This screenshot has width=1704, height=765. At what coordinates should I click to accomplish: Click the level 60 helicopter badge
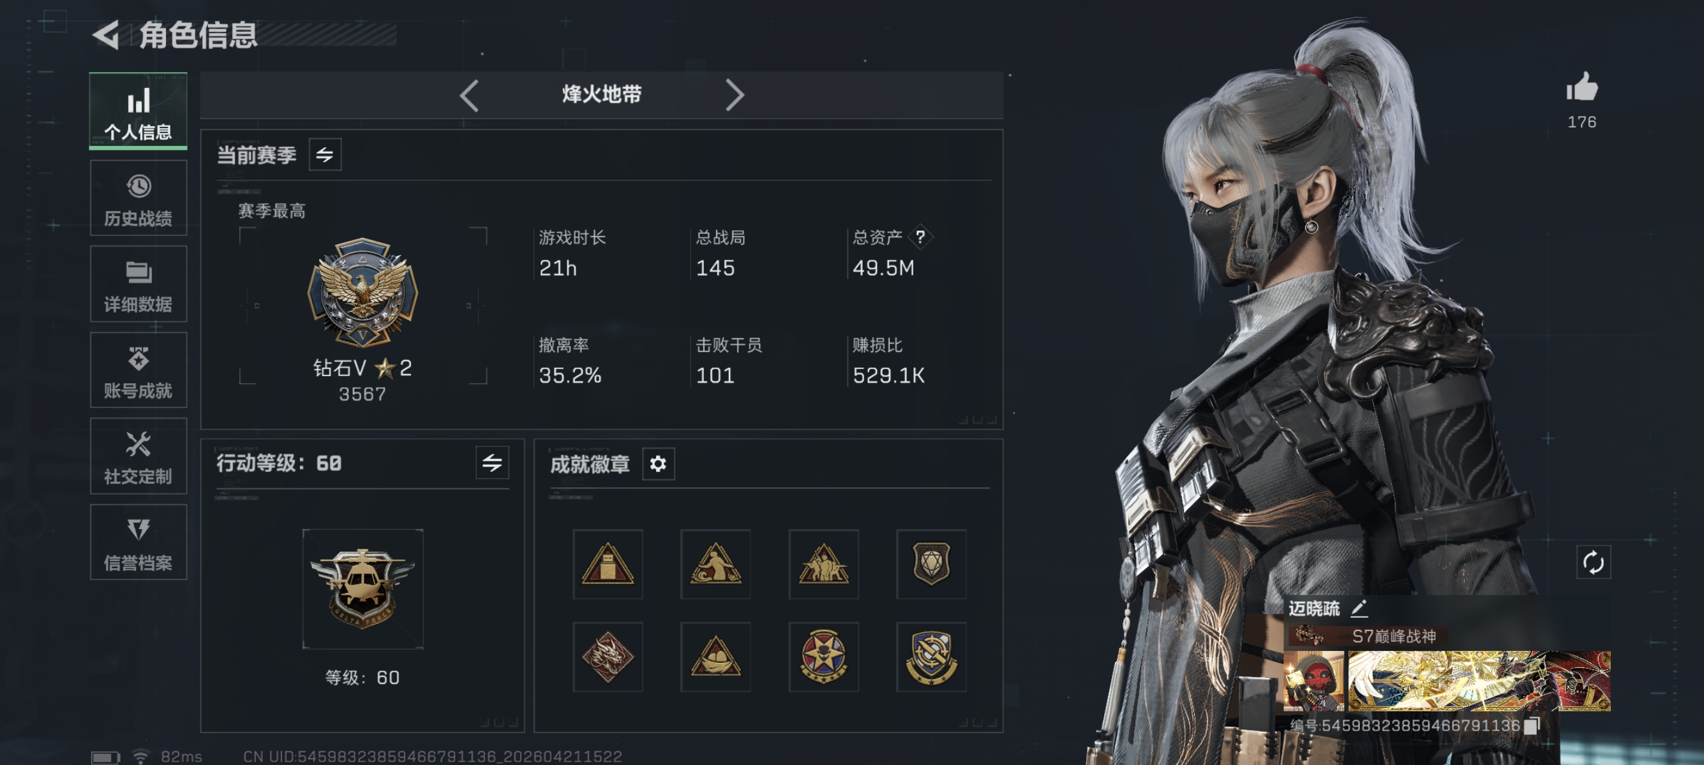click(362, 588)
